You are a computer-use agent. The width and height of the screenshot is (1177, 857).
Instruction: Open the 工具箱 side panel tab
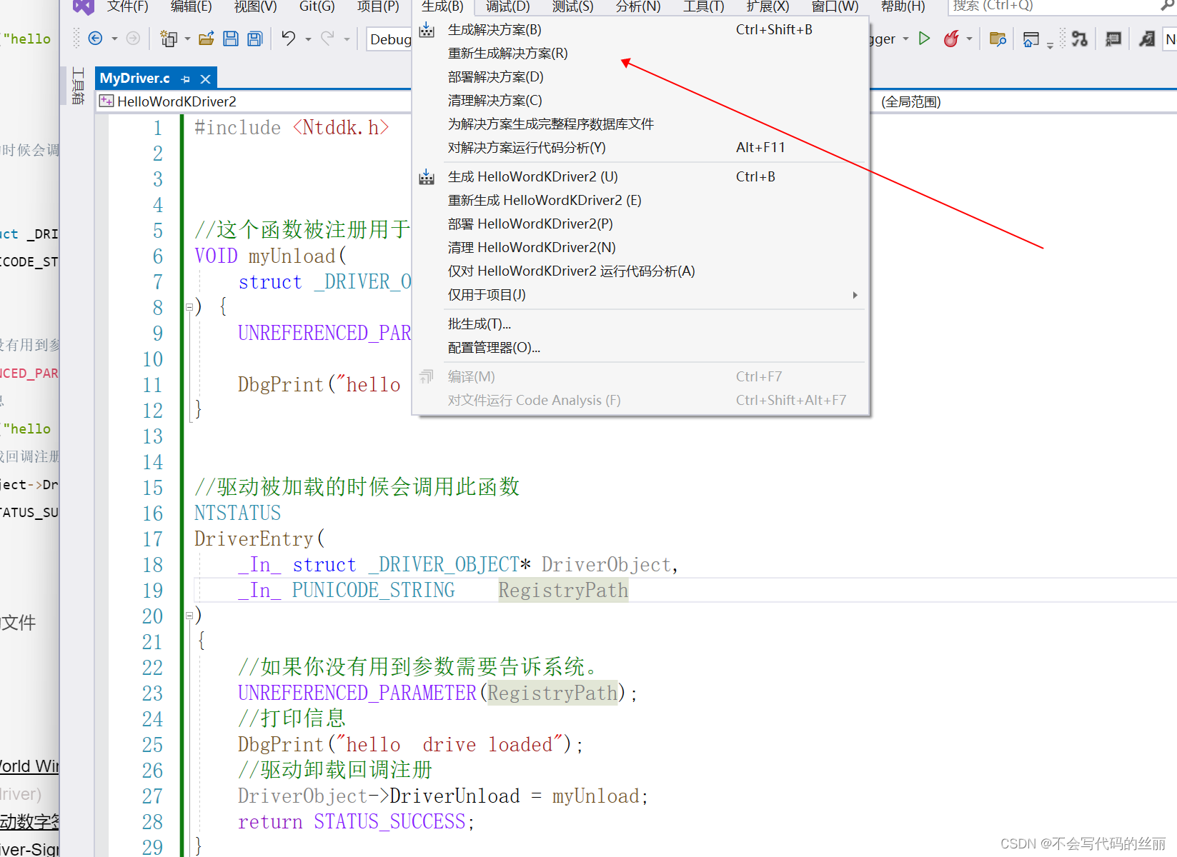(x=78, y=86)
